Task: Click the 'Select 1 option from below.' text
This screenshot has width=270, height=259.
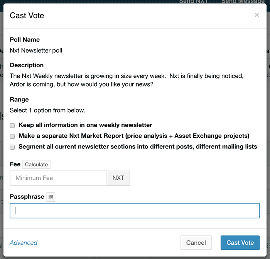Action: (x=47, y=110)
